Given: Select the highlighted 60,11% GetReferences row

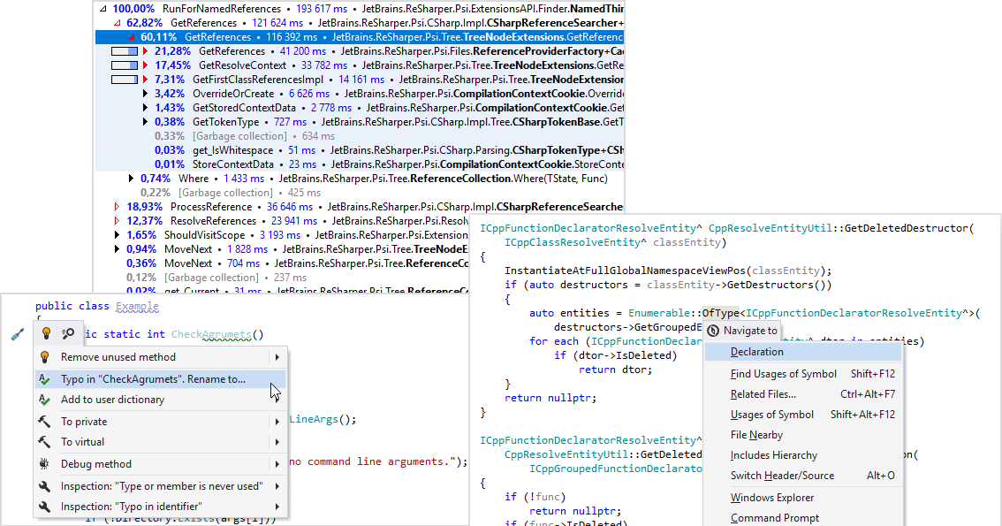Looking at the screenshot, I should tap(353, 37).
